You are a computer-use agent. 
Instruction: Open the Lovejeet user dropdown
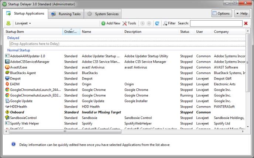tap(23, 24)
